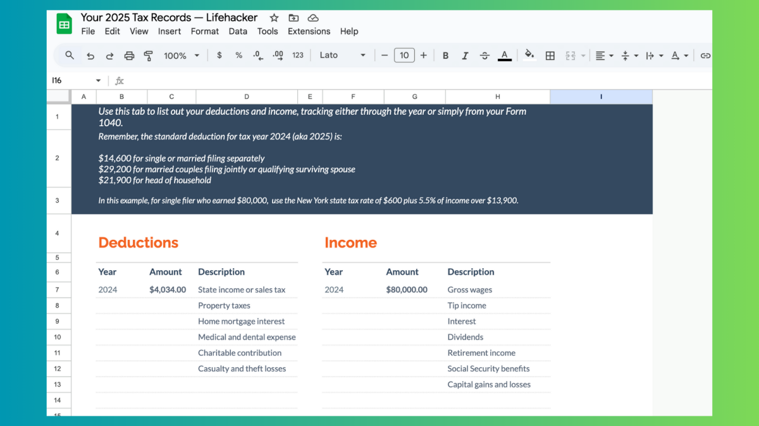The height and width of the screenshot is (426, 759).
Task: Open the Extensions menu
Action: click(309, 31)
